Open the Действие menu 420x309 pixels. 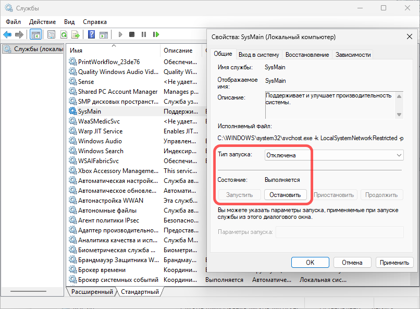(42, 22)
